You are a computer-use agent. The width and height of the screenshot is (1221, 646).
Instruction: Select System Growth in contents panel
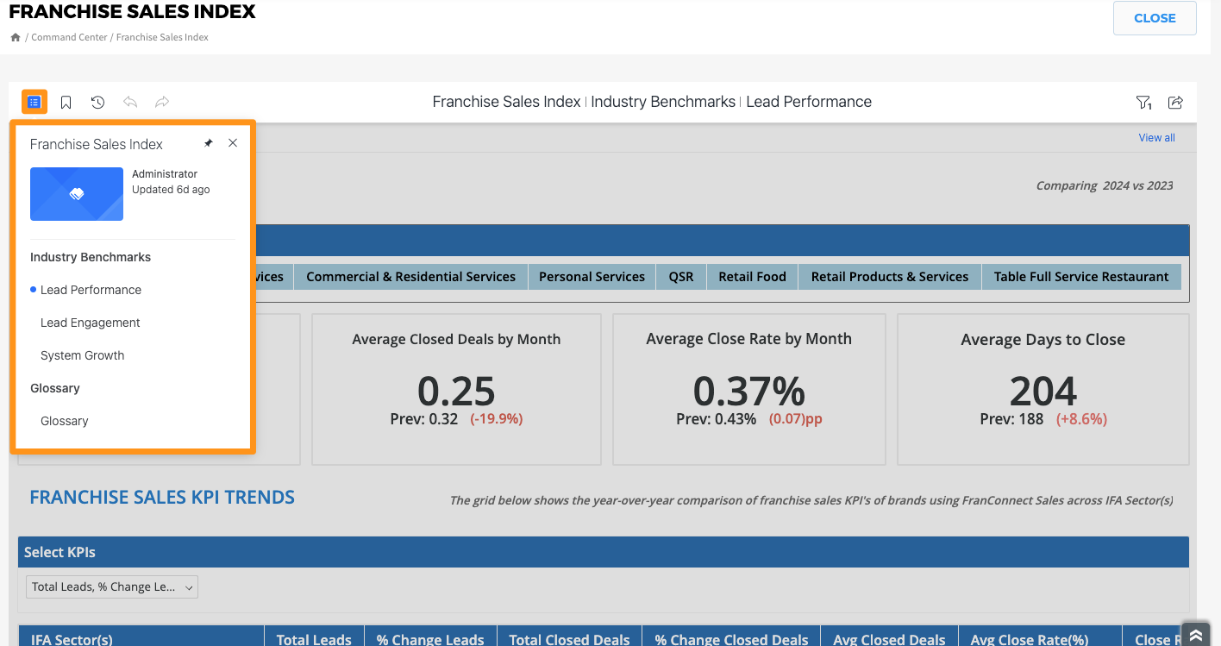click(x=82, y=355)
